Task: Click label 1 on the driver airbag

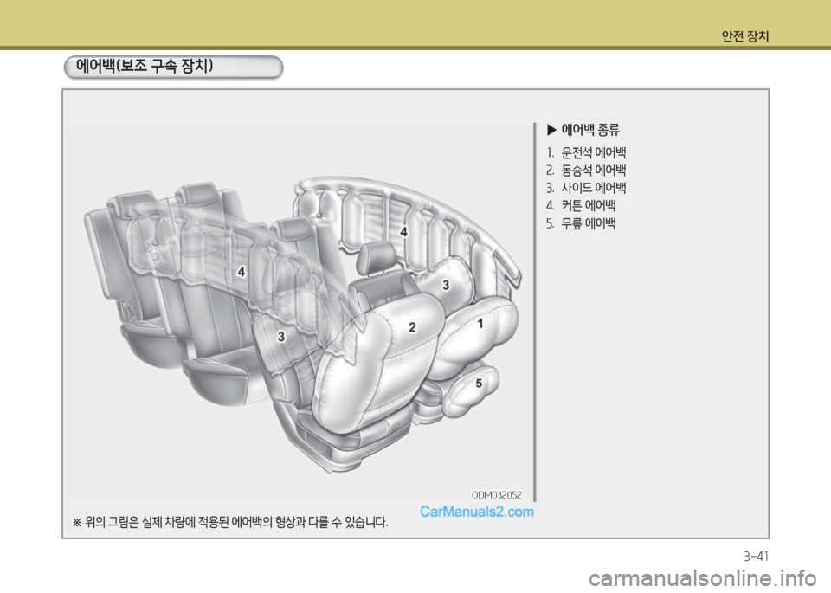Action: [480, 323]
